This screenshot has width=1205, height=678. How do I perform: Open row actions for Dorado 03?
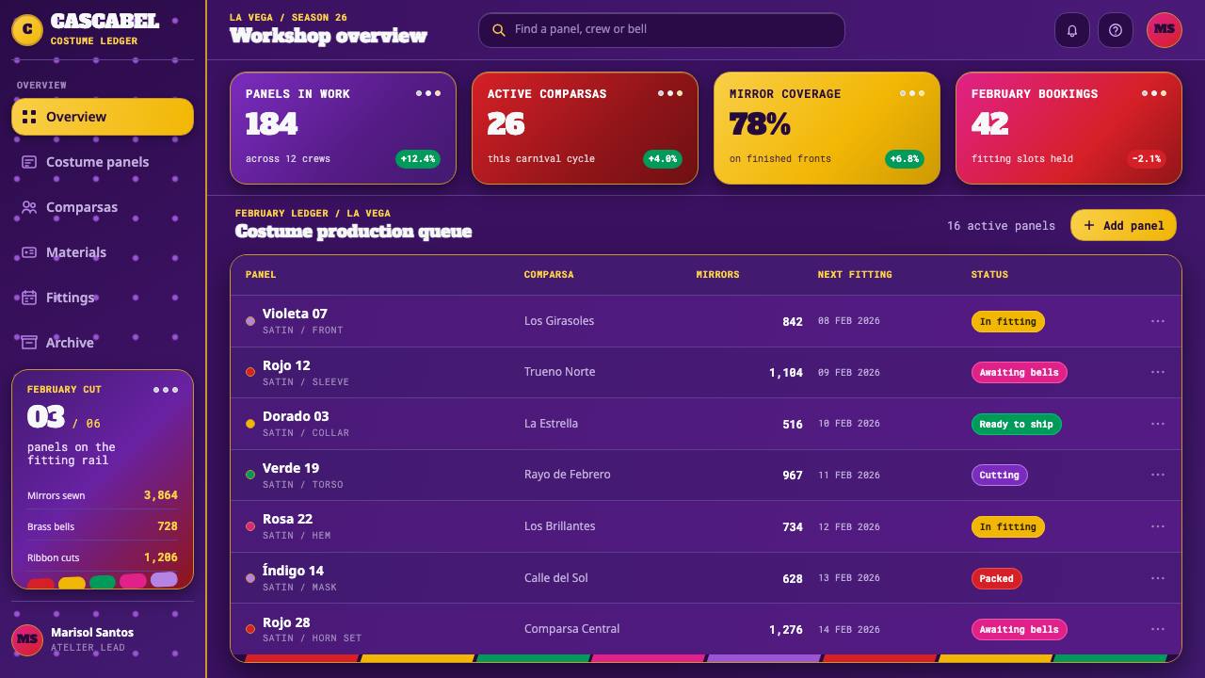tap(1158, 424)
